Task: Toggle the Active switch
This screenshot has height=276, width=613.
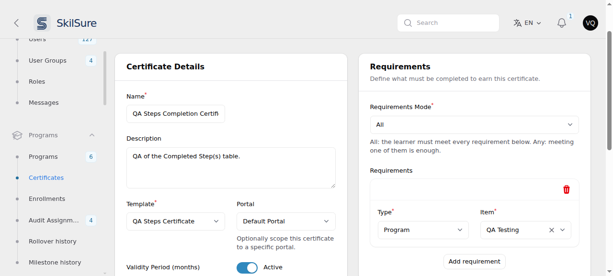Action: click(x=247, y=268)
